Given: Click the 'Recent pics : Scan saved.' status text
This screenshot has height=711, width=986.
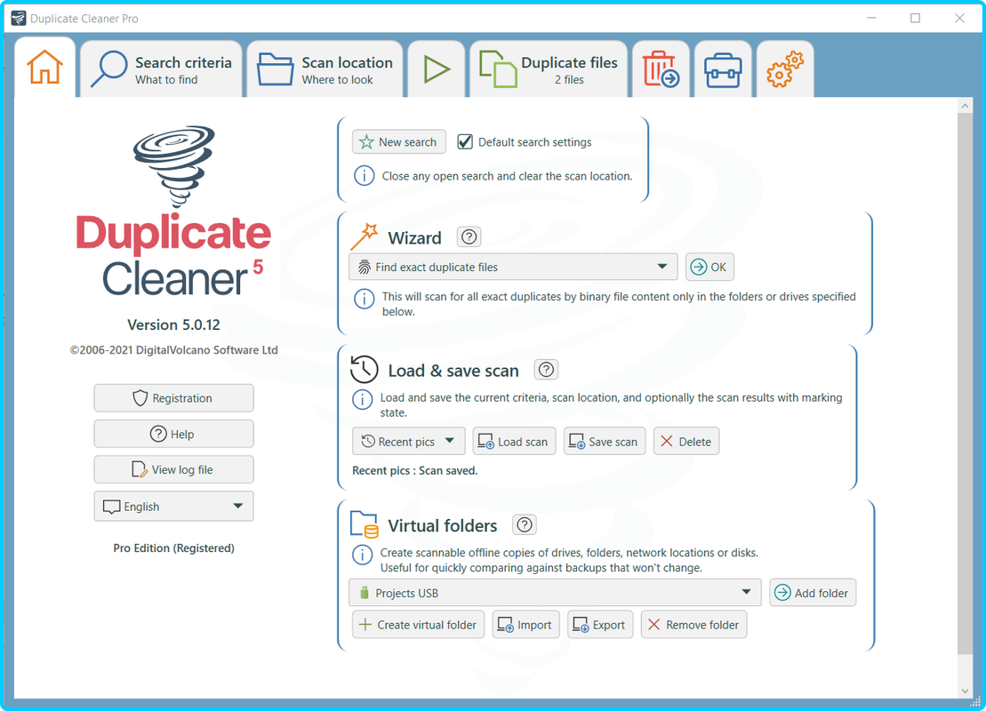Looking at the screenshot, I should [x=415, y=470].
